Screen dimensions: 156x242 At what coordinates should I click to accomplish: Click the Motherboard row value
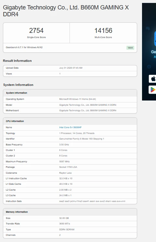pyautogui.click(x=88, y=111)
